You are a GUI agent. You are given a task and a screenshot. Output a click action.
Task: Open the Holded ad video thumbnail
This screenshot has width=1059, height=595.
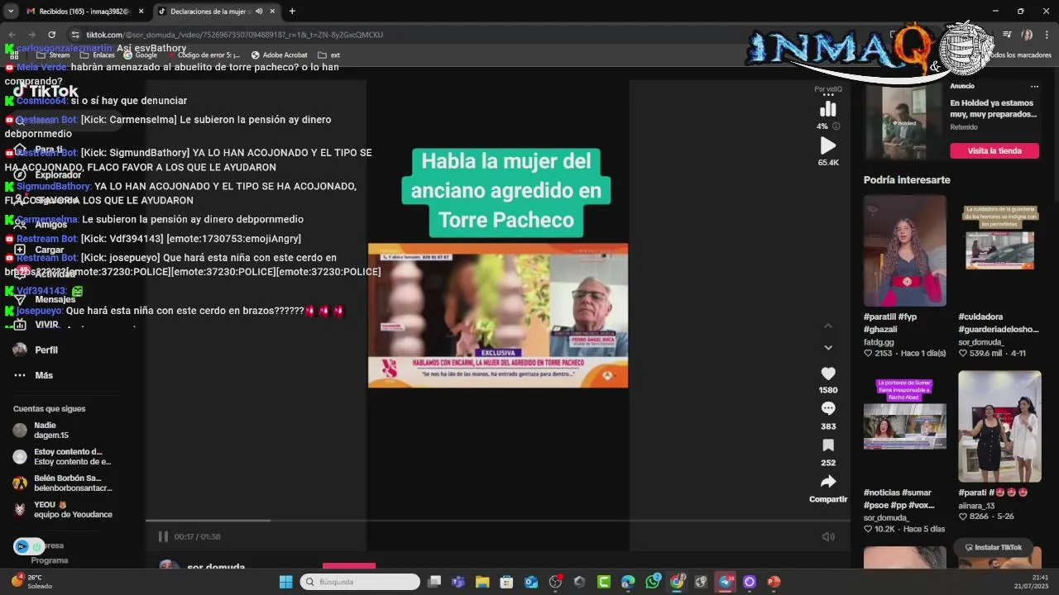[x=904, y=122]
